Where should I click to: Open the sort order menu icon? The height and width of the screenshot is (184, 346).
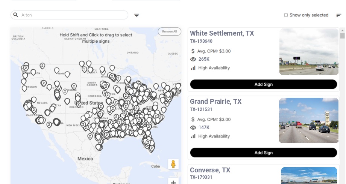[x=338, y=15]
